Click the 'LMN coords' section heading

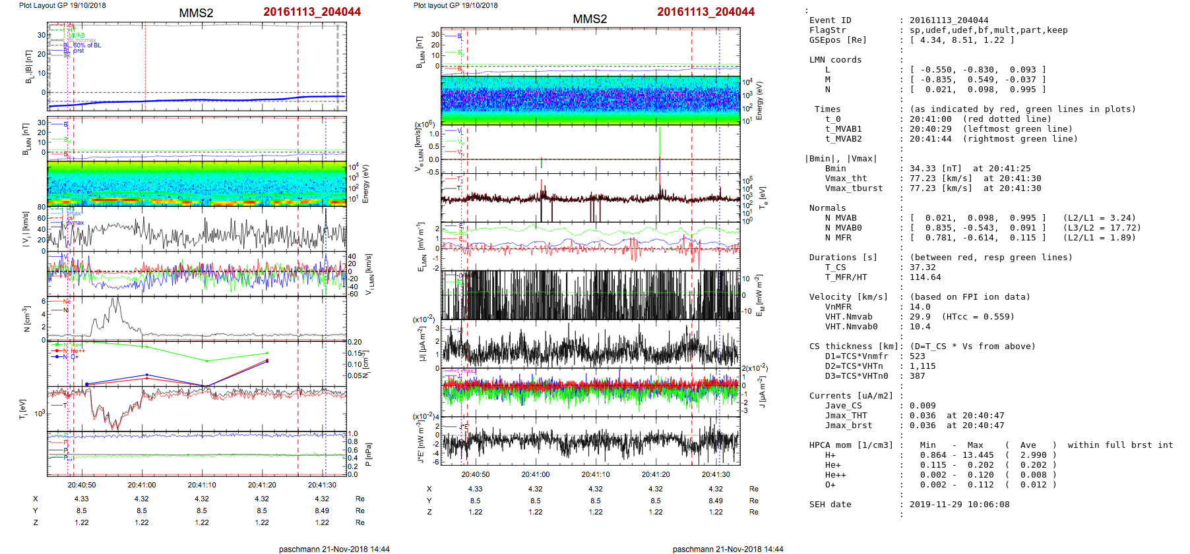[x=835, y=60]
